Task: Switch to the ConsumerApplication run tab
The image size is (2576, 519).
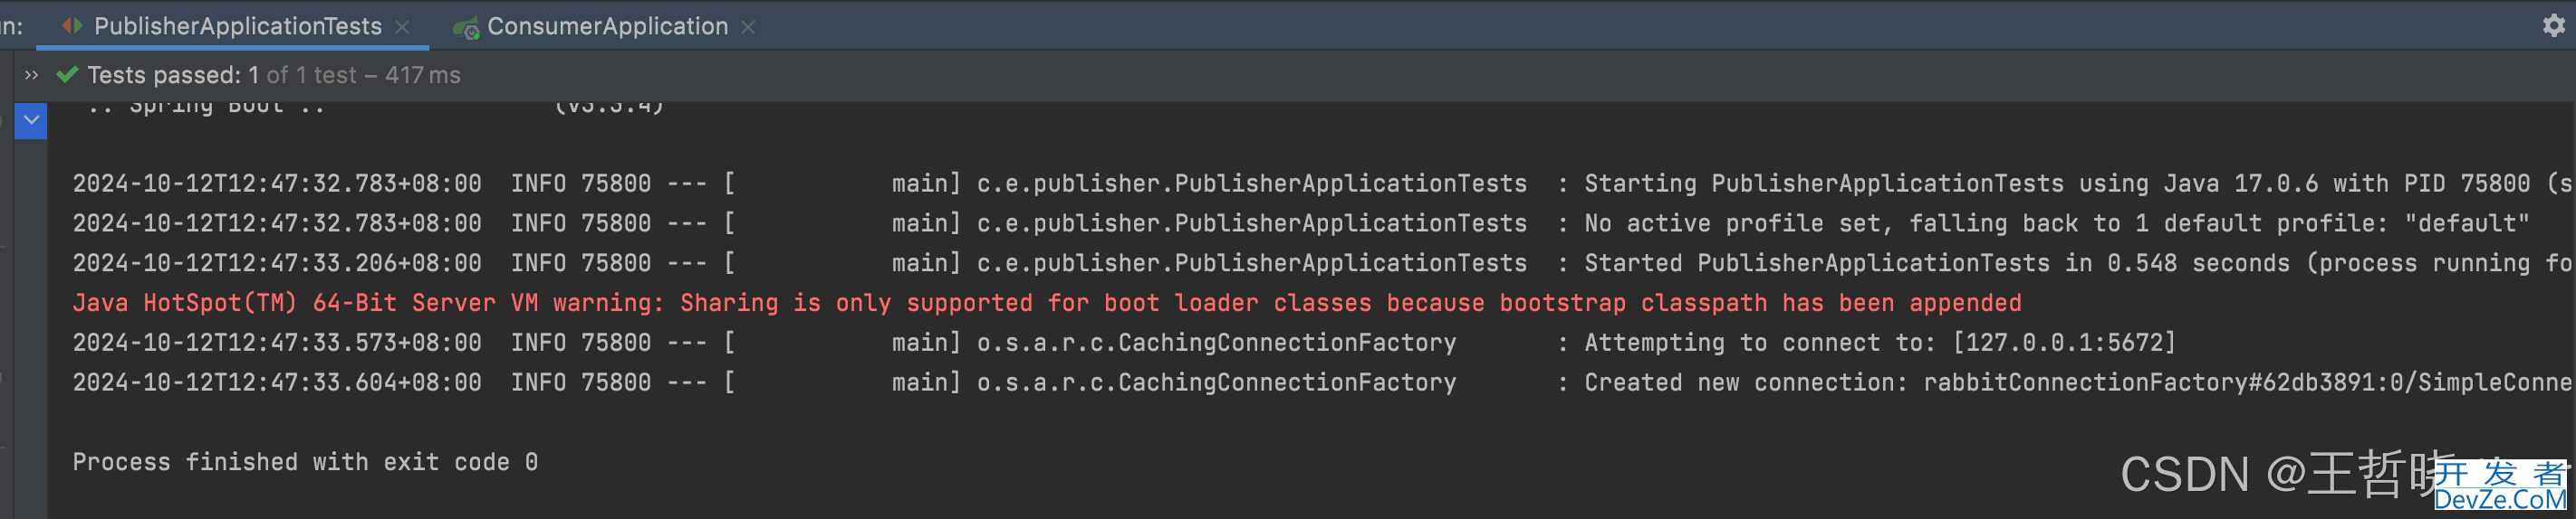Action: pos(607,27)
